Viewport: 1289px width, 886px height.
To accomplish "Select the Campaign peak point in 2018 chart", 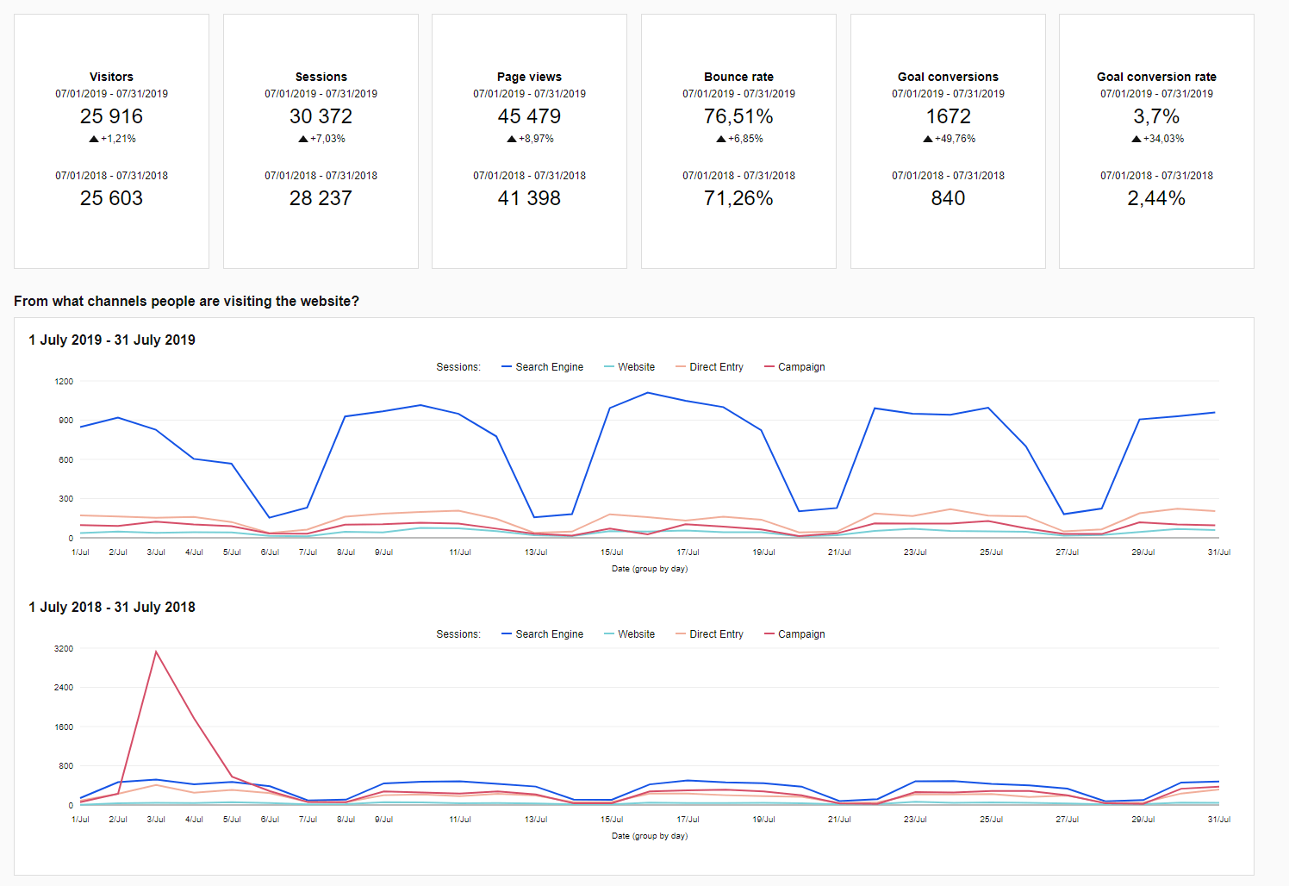I will (x=156, y=652).
